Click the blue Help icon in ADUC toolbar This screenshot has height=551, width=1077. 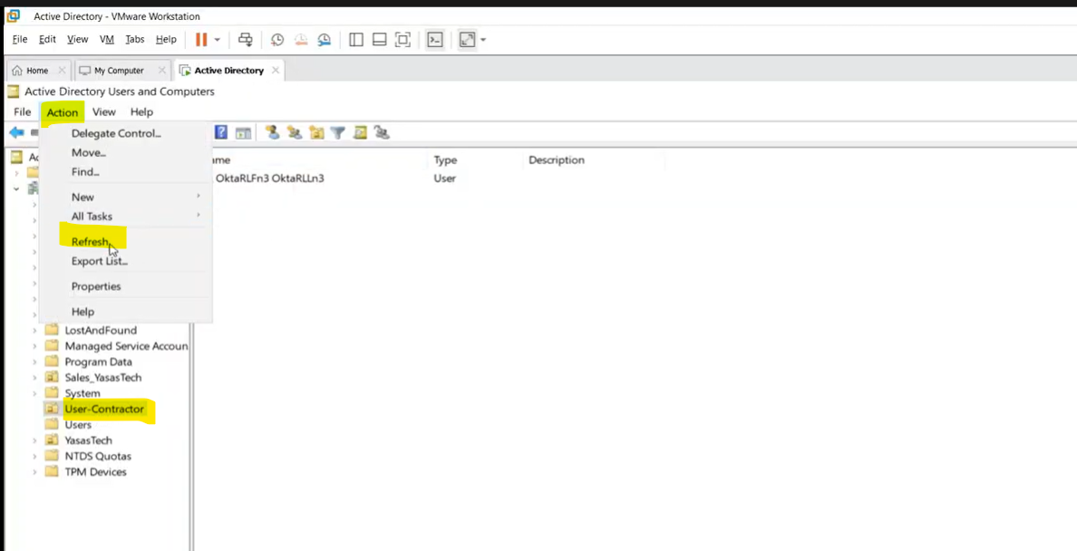221,132
